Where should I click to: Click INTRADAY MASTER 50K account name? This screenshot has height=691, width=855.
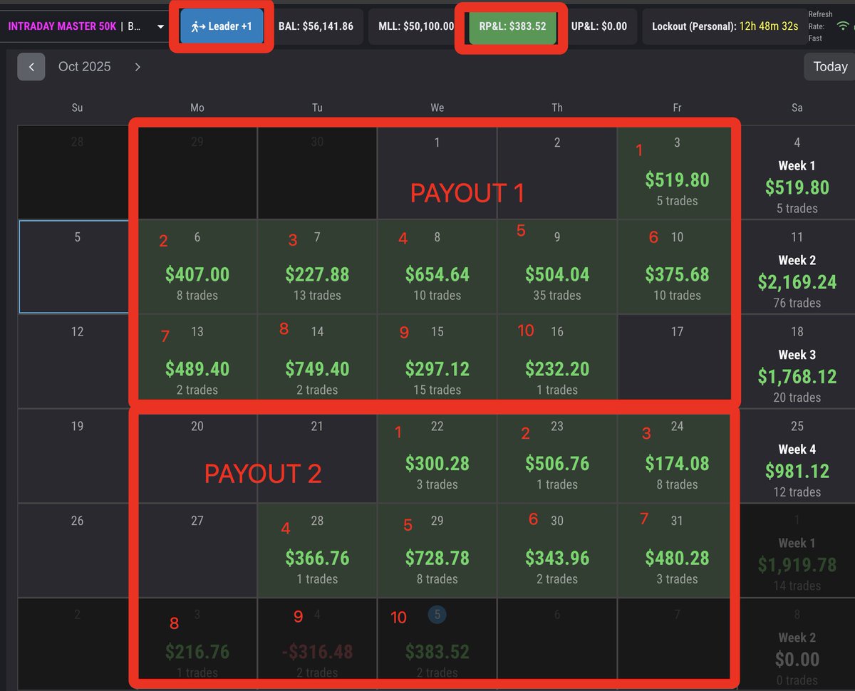[62, 26]
